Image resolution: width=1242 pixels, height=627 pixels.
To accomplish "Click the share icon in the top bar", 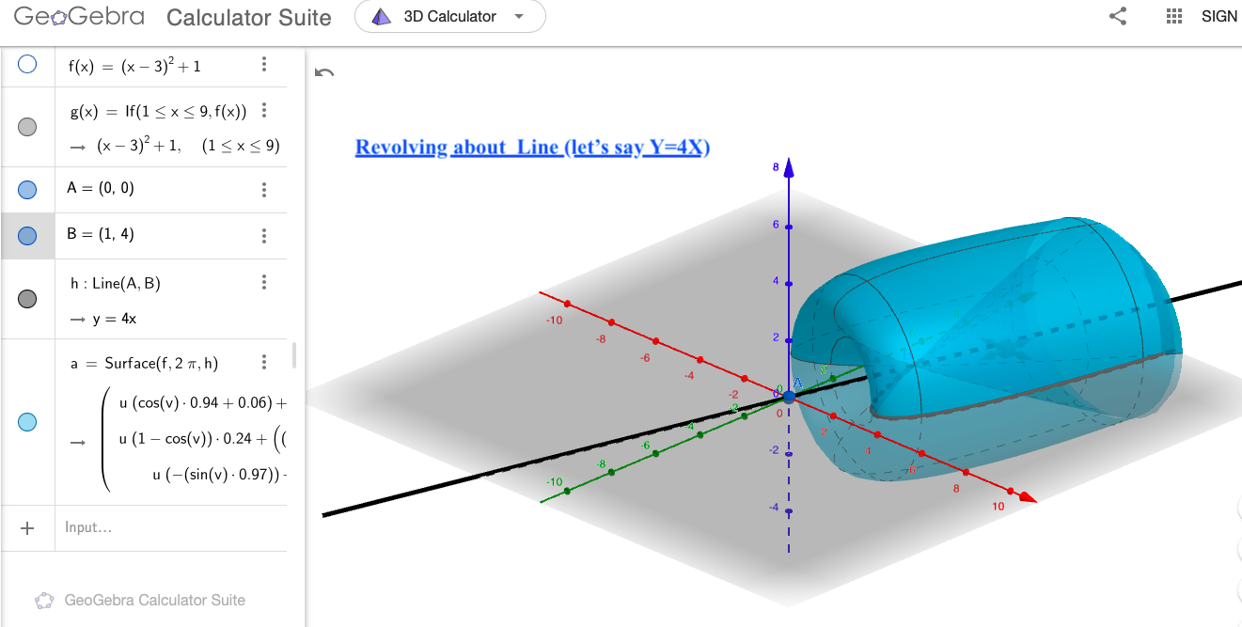I will click(x=1117, y=16).
